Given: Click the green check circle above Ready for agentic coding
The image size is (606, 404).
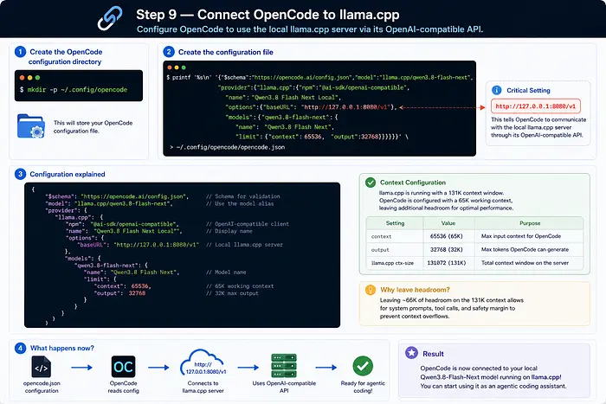Looking at the screenshot, I should [363, 366].
